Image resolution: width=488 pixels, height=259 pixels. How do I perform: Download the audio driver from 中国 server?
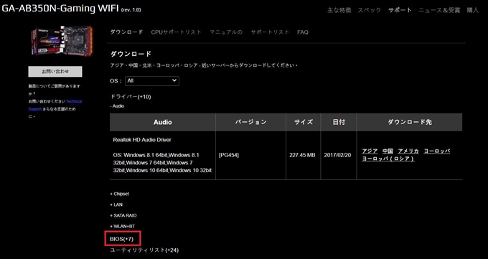click(x=388, y=151)
